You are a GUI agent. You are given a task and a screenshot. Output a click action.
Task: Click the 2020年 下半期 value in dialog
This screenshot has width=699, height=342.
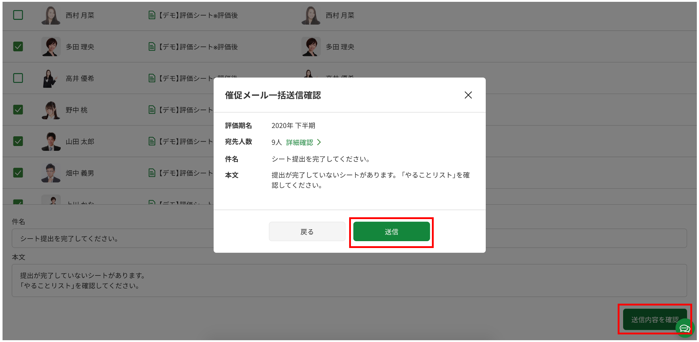(x=293, y=125)
